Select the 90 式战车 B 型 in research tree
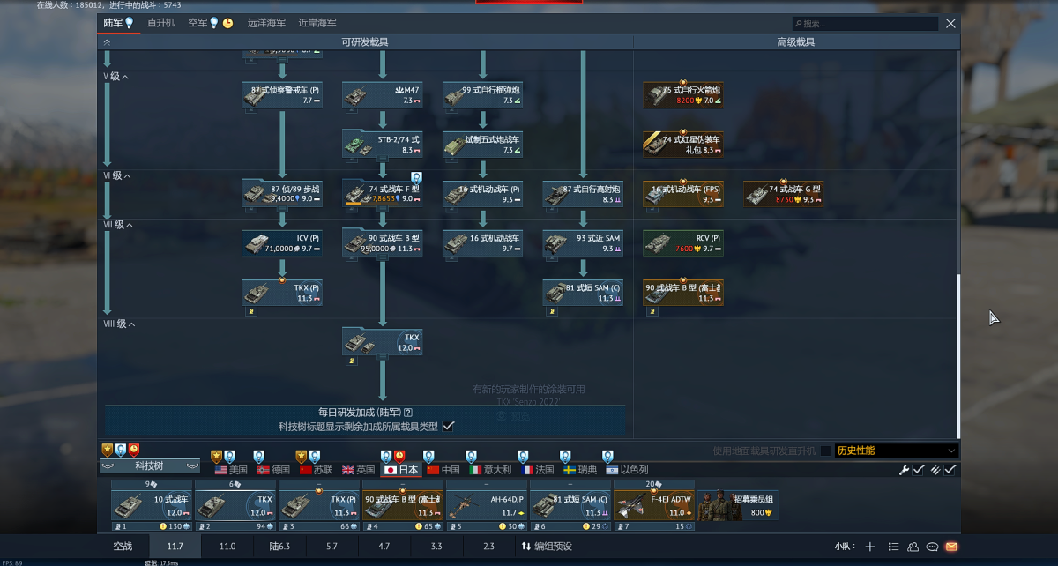This screenshot has height=566, width=1058. click(x=382, y=242)
